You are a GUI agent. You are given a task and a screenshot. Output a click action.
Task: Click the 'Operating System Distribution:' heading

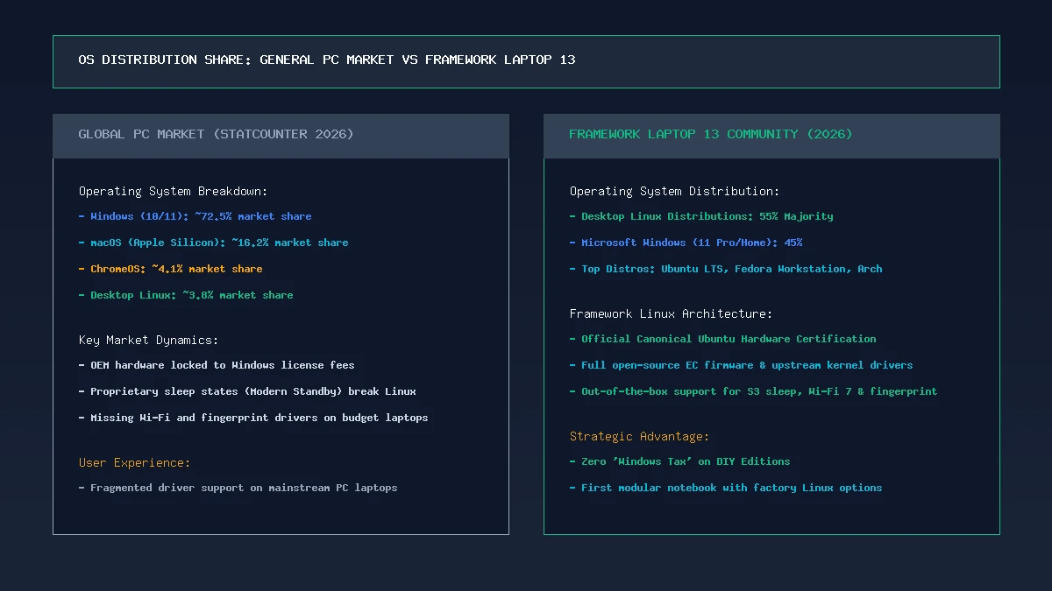pyautogui.click(x=674, y=191)
